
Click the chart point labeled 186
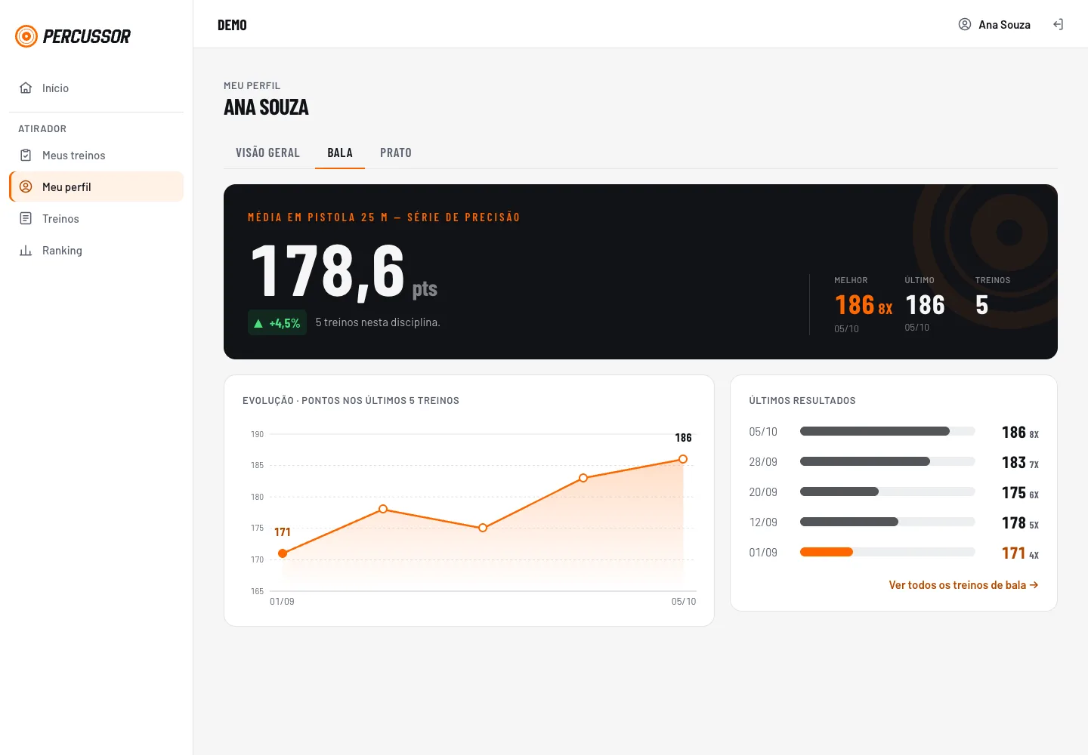[683, 459]
